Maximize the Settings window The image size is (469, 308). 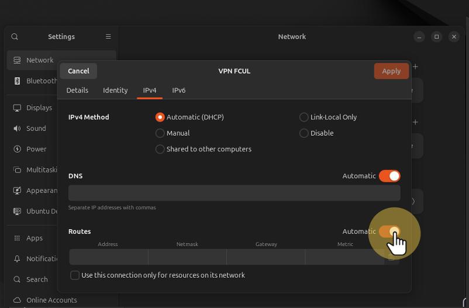436,37
